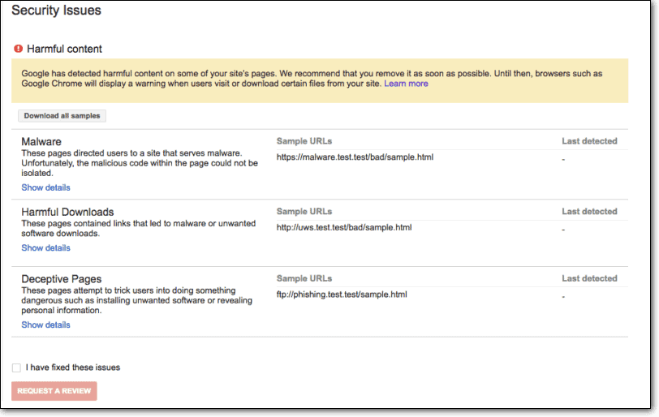Click the Request a Review button

(x=54, y=391)
